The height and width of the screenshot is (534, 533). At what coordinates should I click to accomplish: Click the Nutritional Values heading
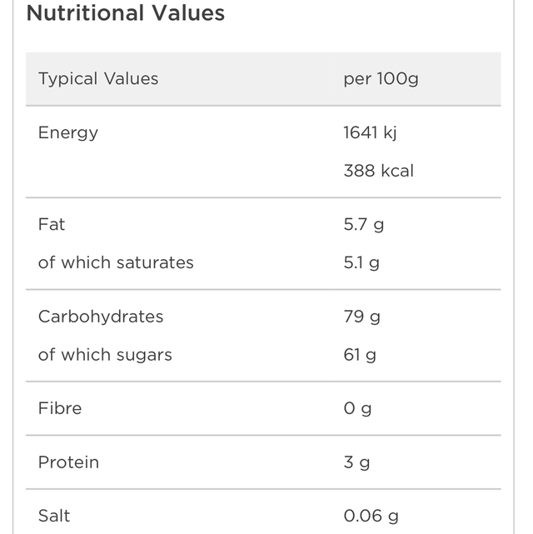tap(126, 13)
